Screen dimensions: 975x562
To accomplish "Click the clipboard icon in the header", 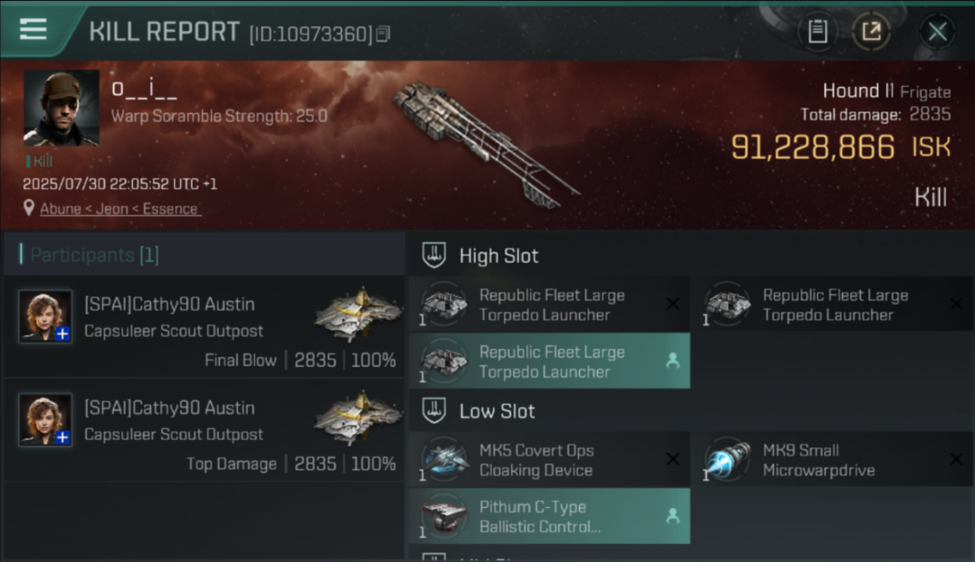I will (x=817, y=31).
